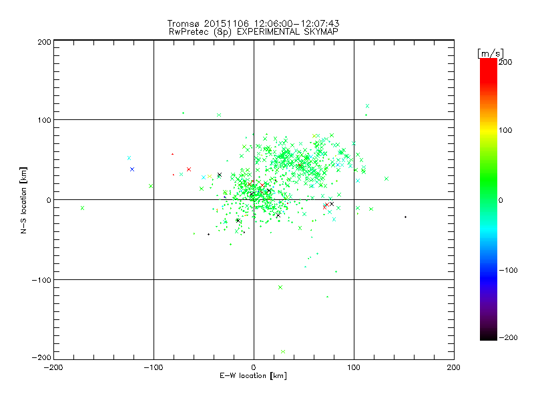Screen dimensions: 534x400
Task: Select the subtitle "RwPretec (8p) EXPERIMENTAL SKYMAP"
Action: click(x=254, y=32)
